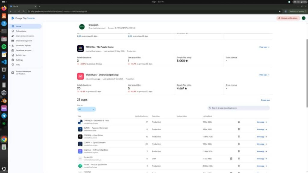
Task: Go to Users and permissions
Action: tap(25, 36)
